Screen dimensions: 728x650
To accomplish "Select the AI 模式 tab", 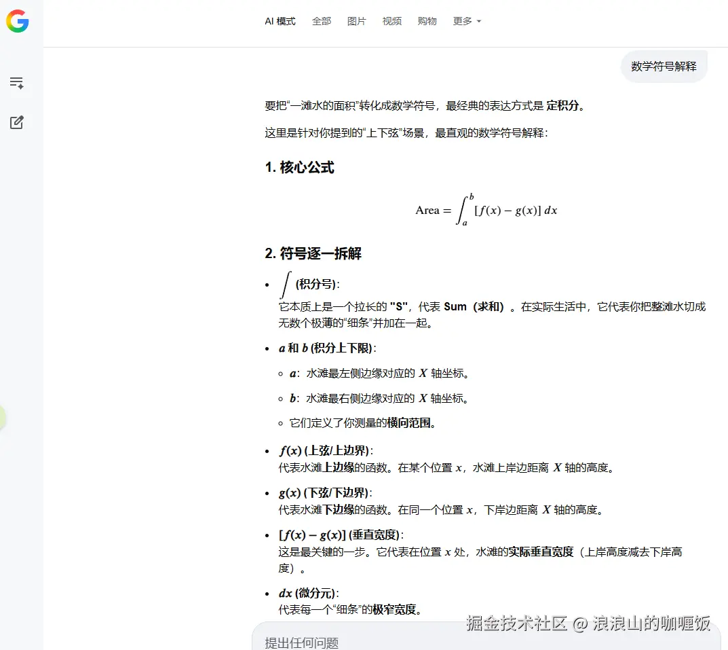I will click(280, 21).
